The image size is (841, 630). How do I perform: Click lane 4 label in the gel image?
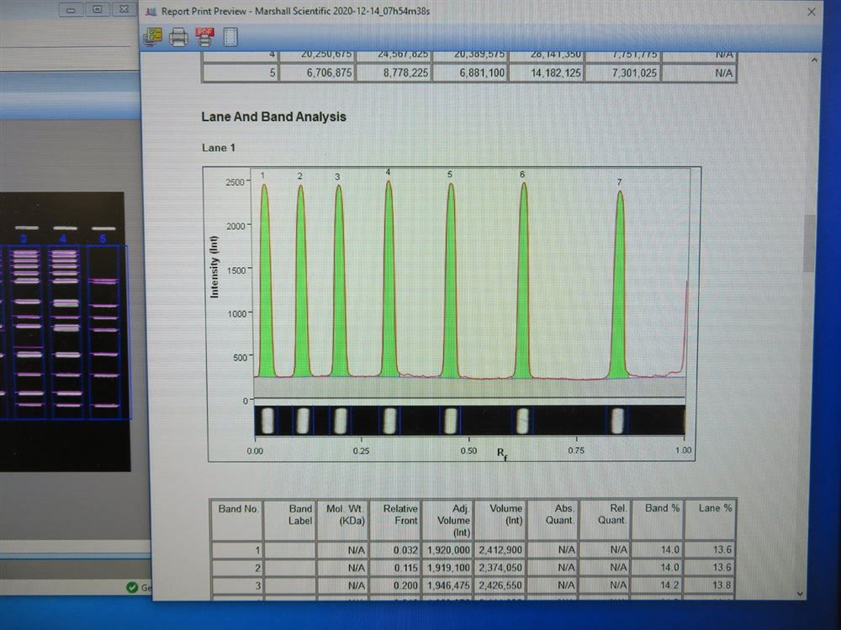63,238
